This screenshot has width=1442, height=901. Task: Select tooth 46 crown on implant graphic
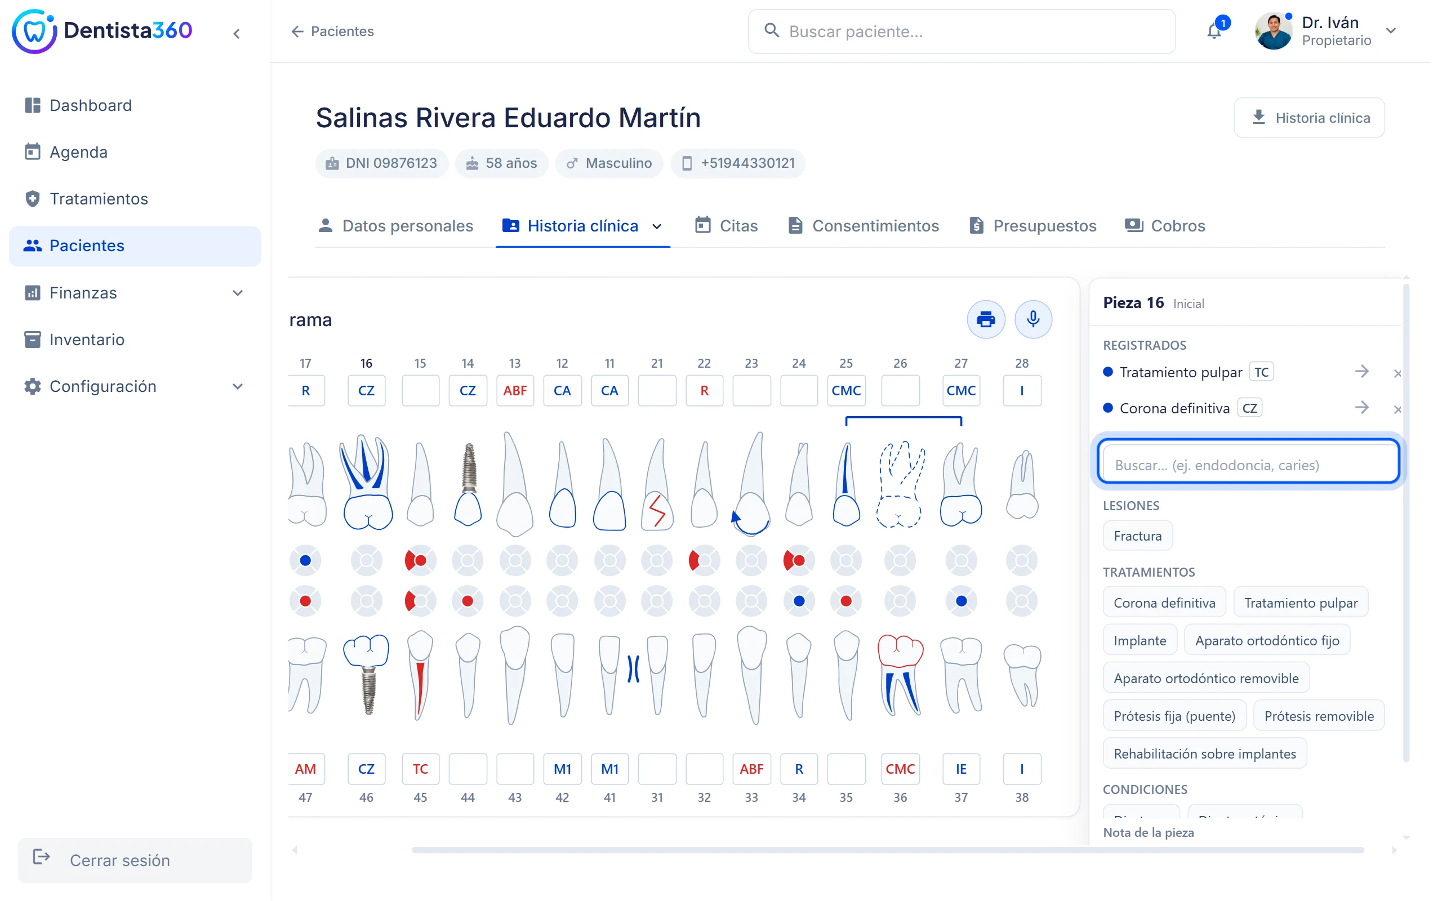(367, 675)
